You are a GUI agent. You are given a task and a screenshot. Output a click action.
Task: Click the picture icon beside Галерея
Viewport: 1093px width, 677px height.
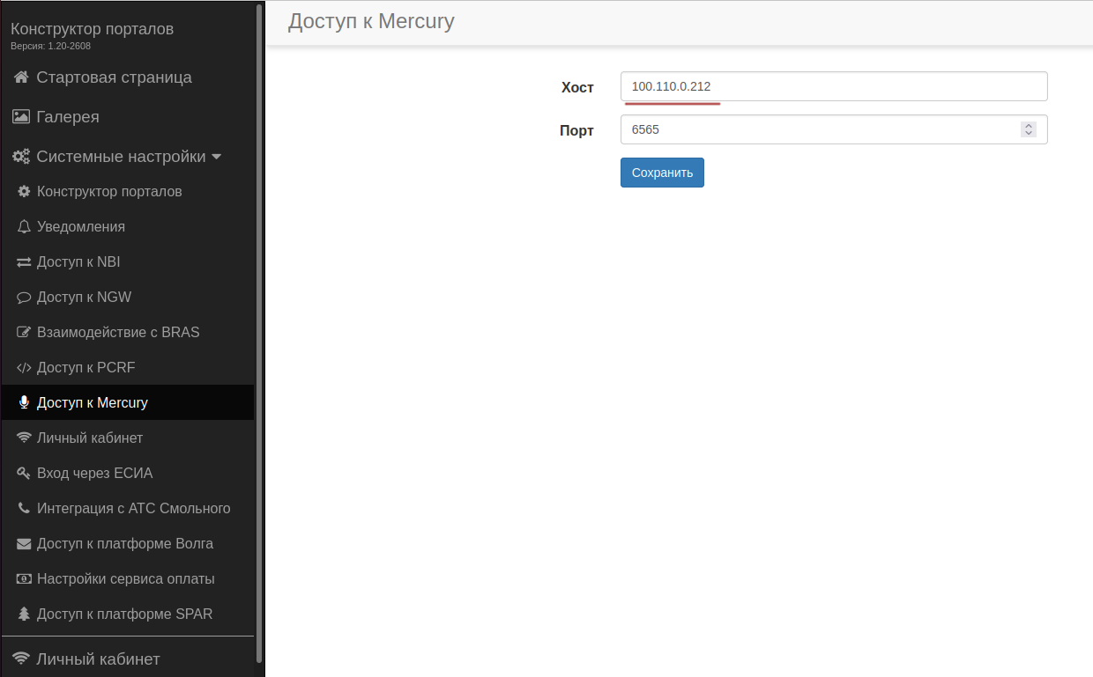(x=21, y=117)
